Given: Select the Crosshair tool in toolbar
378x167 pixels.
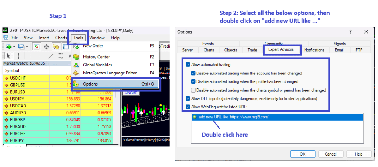Looking at the screenshot, I should pyautogui.click(x=18, y=56).
